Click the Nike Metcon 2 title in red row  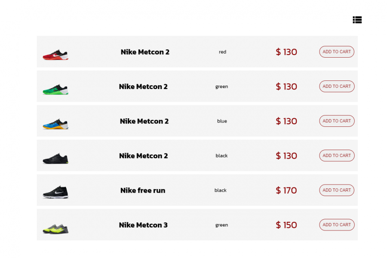point(145,52)
